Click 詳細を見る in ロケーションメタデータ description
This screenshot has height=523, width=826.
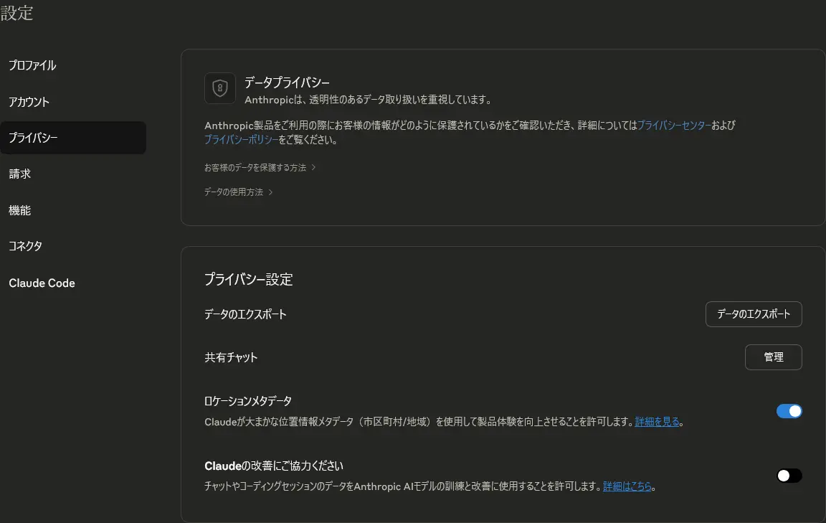pos(657,421)
